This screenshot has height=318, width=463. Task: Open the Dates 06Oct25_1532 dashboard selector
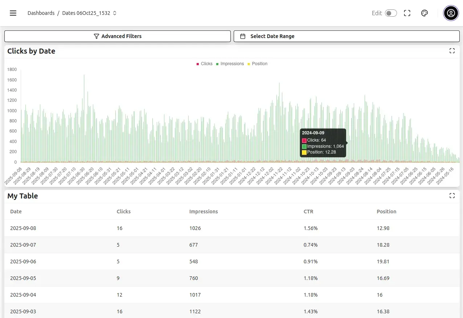click(x=89, y=13)
